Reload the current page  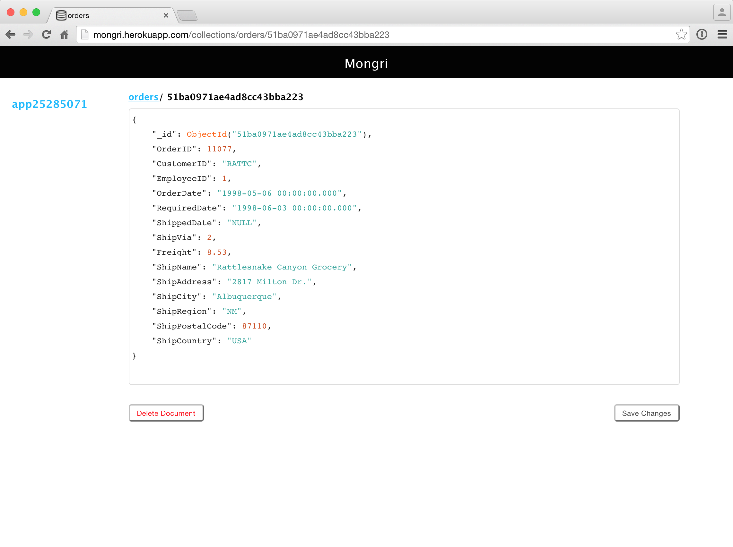46,34
